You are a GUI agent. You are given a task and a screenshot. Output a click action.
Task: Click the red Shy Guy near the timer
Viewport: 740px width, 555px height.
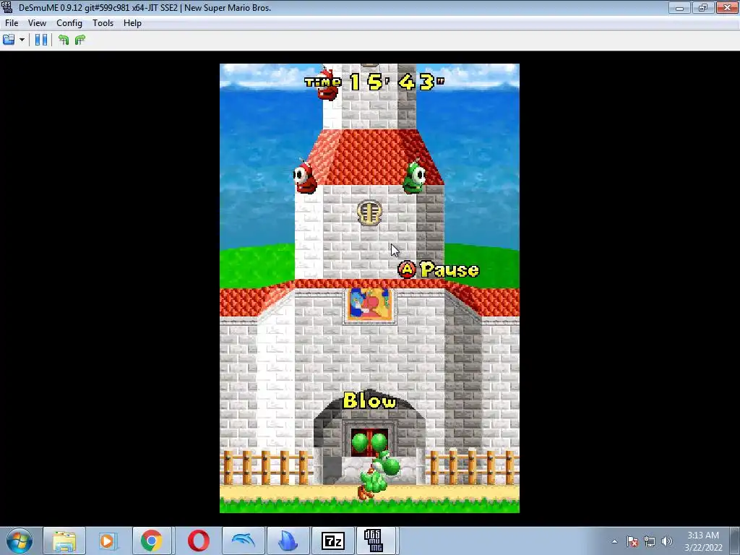pos(327,85)
